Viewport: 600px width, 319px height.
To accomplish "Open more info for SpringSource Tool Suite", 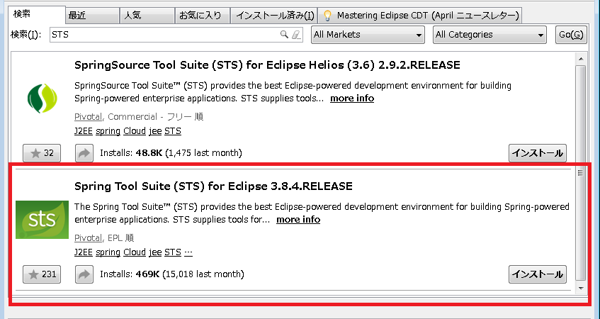I will coord(352,99).
